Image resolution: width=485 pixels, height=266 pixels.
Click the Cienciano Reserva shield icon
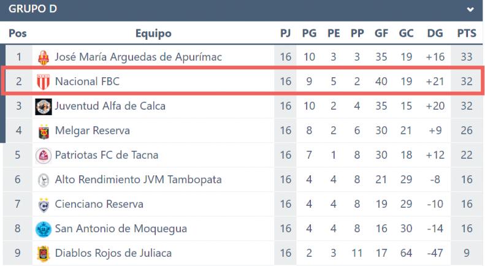click(x=44, y=205)
